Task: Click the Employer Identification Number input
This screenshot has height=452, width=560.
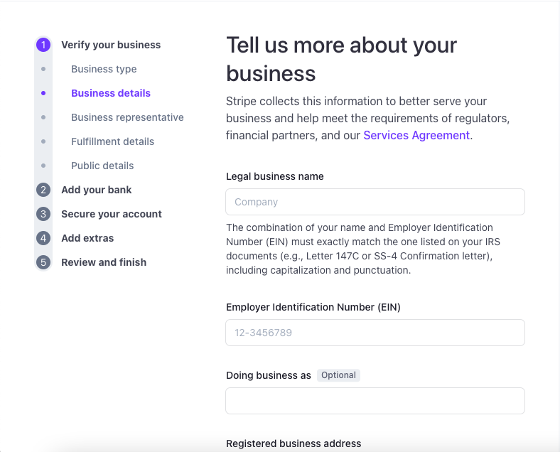Action: pyautogui.click(x=375, y=333)
